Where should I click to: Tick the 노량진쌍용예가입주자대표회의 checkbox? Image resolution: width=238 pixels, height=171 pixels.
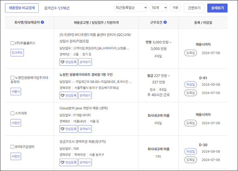tap(12, 78)
